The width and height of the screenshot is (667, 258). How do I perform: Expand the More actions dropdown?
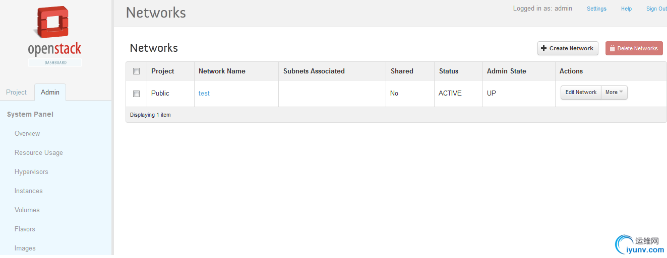click(614, 93)
